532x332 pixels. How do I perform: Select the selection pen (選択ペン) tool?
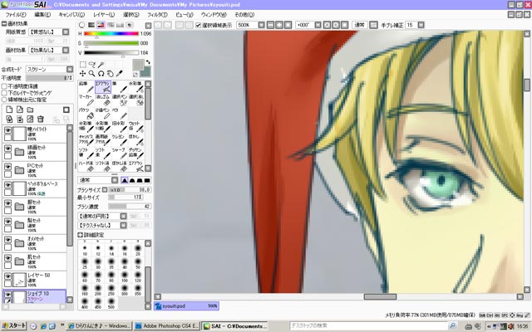click(120, 100)
